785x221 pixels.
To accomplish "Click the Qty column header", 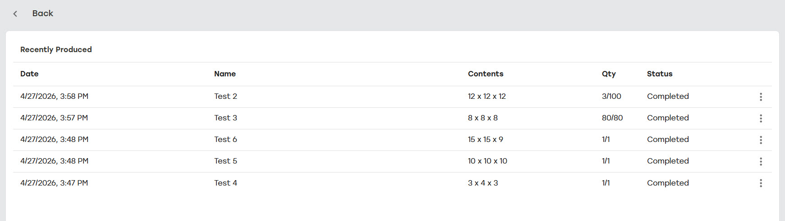I will pyautogui.click(x=609, y=74).
